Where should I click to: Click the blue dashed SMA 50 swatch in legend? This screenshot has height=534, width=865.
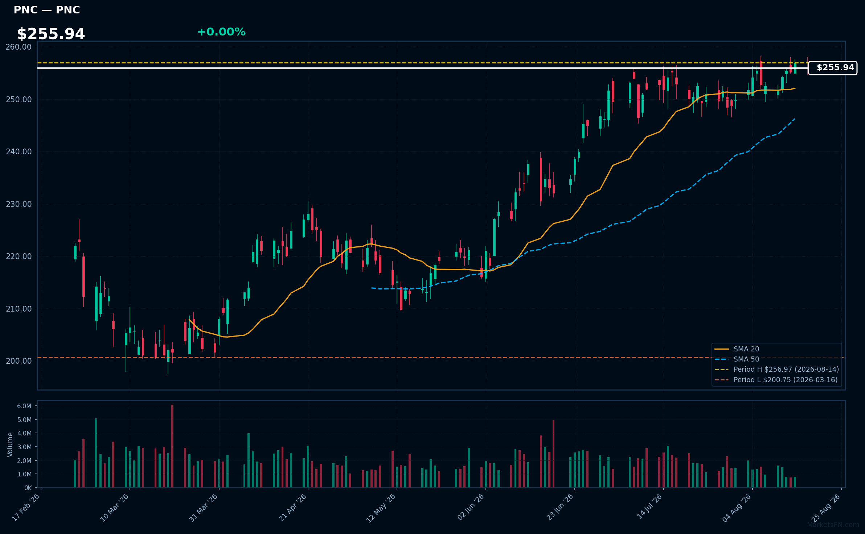[x=722, y=359]
